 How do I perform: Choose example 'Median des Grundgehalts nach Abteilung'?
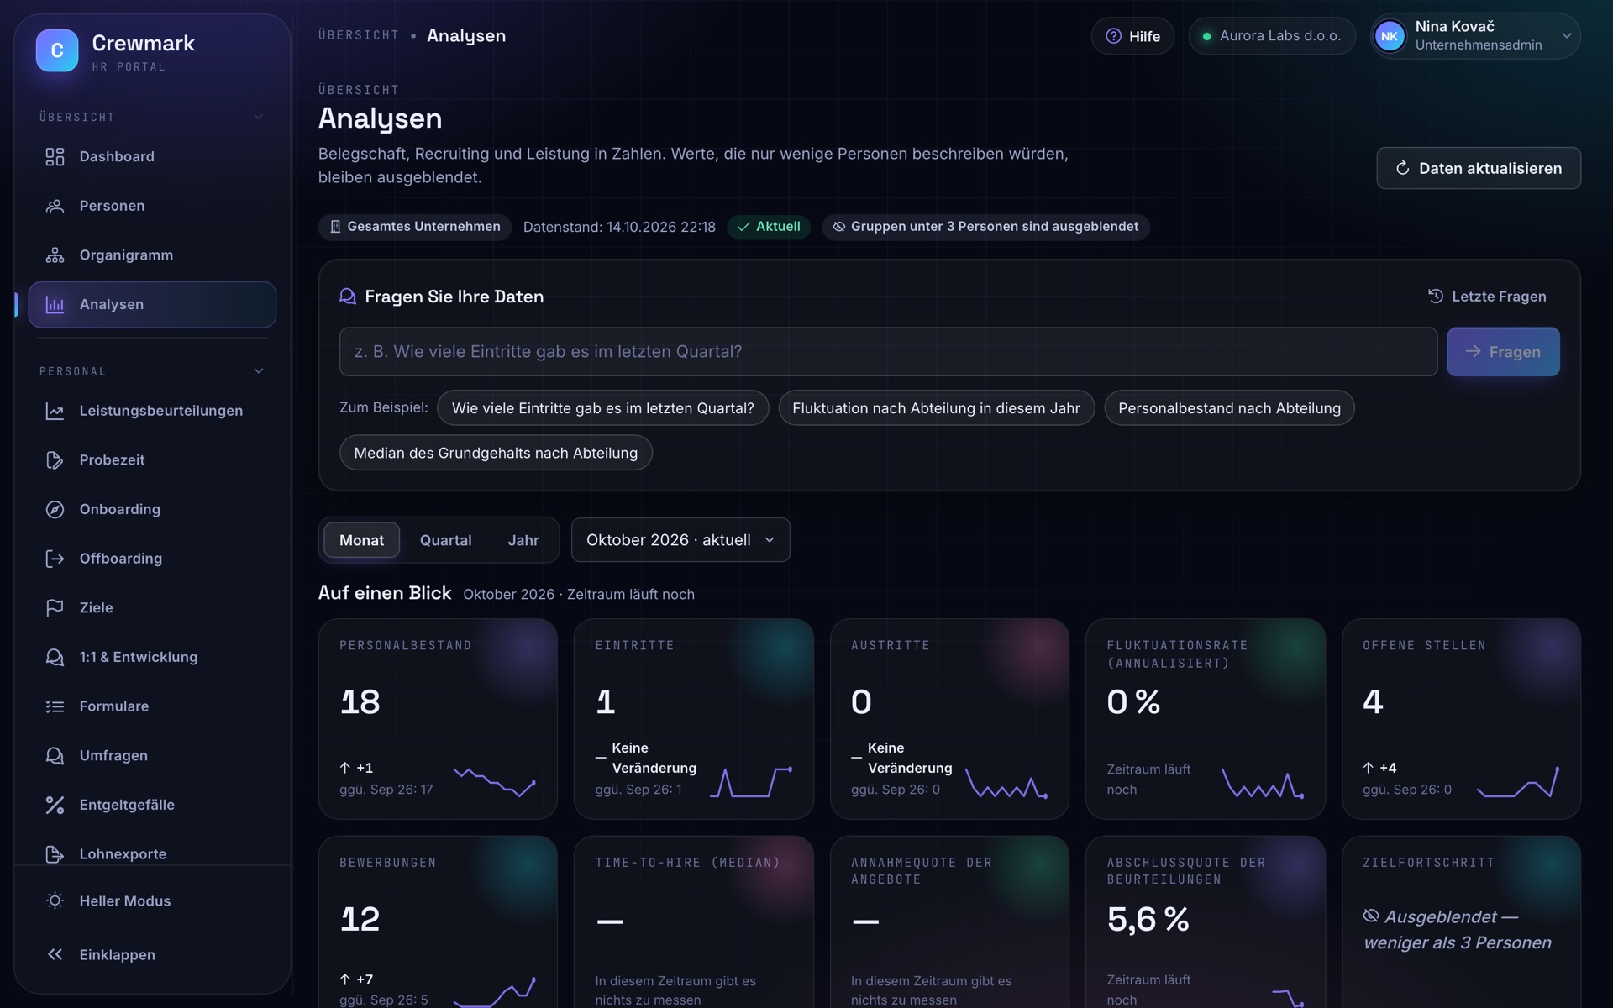point(496,453)
